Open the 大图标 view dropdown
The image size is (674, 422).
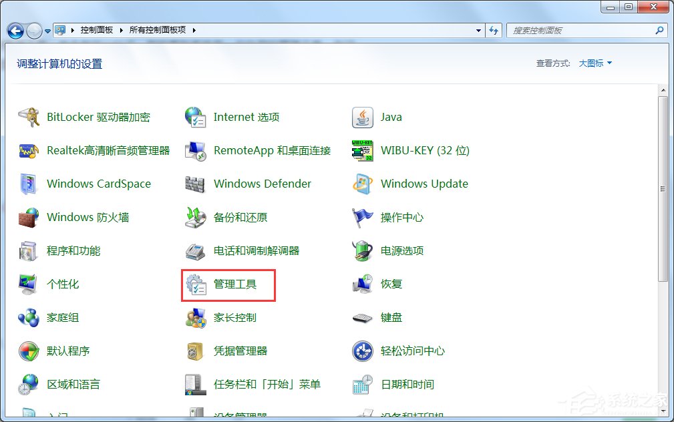[591, 63]
